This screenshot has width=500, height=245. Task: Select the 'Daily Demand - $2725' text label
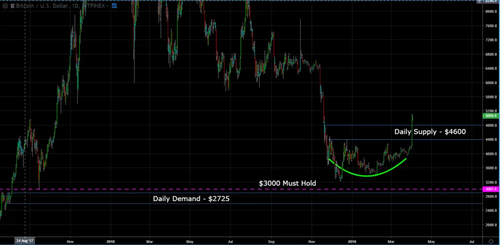click(x=191, y=199)
